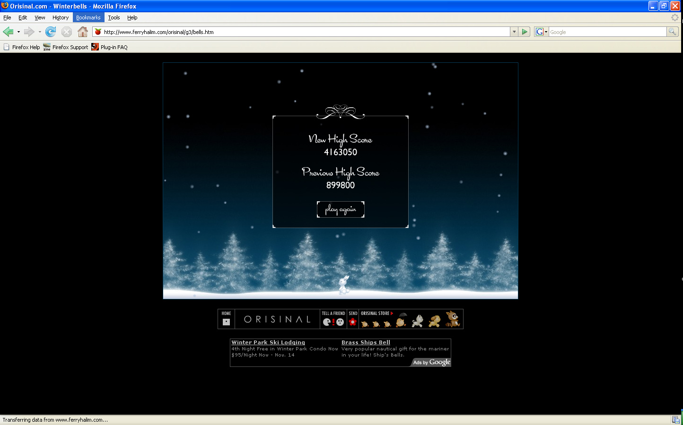The image size is (683, 425).
Task: Click the third small chick icon
Action: pos(387,324)
